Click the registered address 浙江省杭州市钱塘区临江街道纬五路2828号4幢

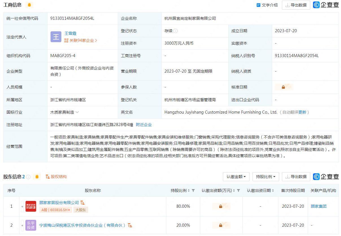[92, 125]
